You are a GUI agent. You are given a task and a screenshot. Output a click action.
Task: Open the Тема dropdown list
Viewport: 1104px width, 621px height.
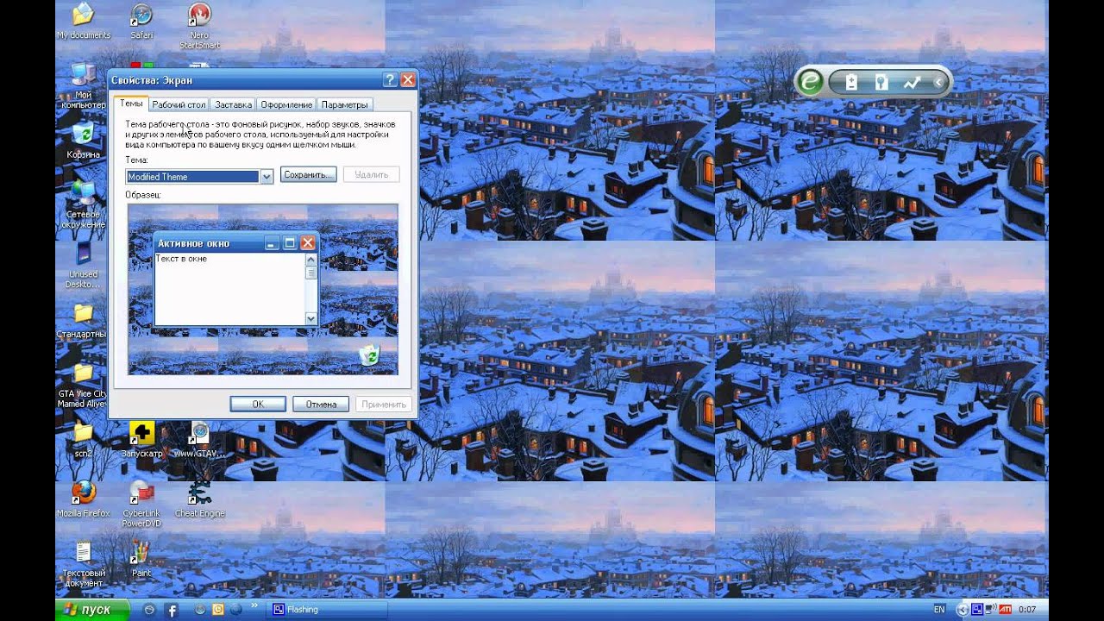[x=199, y=176]
